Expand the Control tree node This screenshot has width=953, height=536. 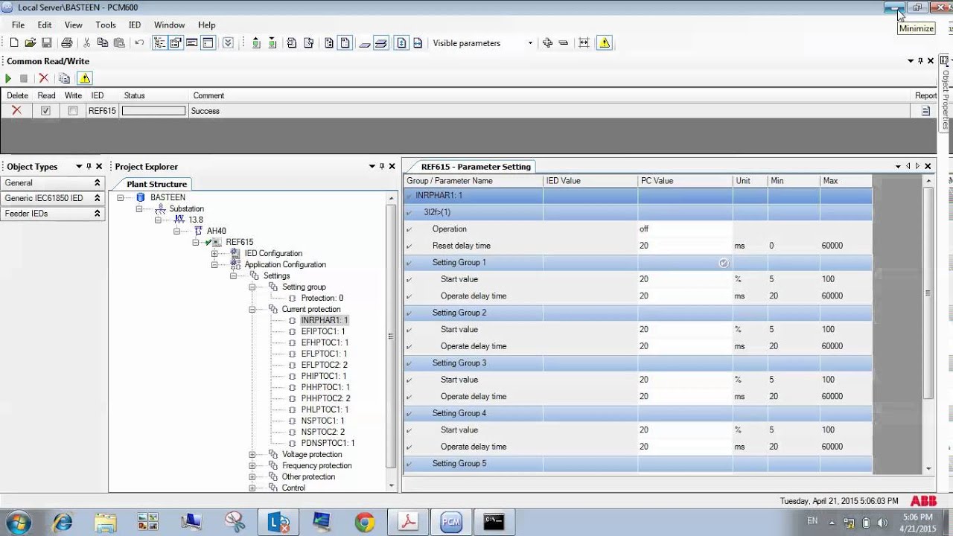tap(252, 488)
